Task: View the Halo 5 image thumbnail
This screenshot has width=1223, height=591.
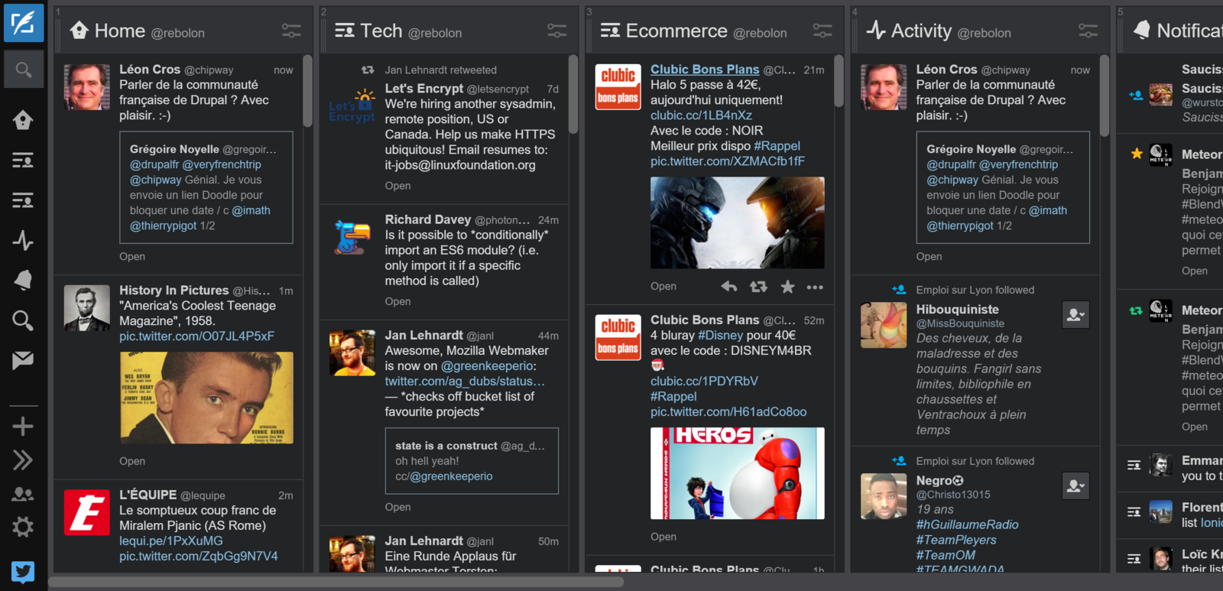Action: point(738,222)
